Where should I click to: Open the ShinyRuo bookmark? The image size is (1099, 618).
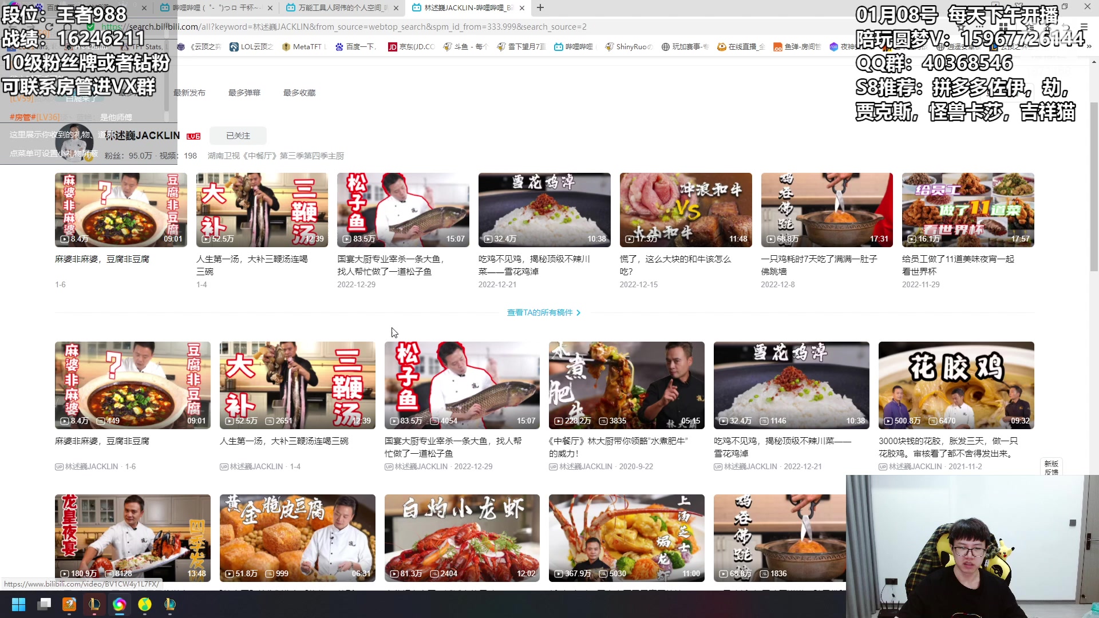click(x=628, y=47)
